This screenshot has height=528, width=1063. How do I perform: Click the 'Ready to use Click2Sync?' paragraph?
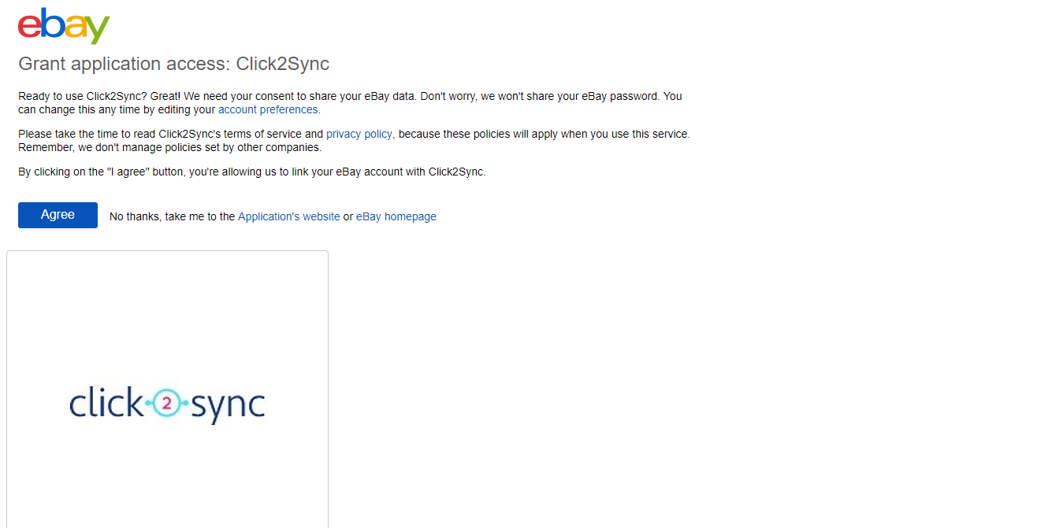350,103
